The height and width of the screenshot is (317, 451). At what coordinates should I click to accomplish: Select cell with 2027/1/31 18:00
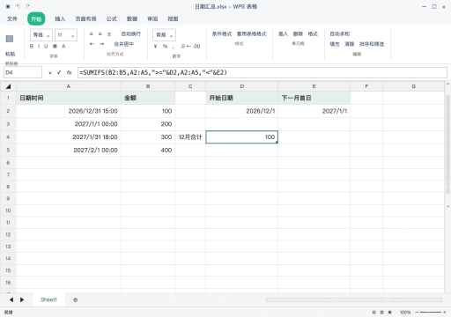69,137
